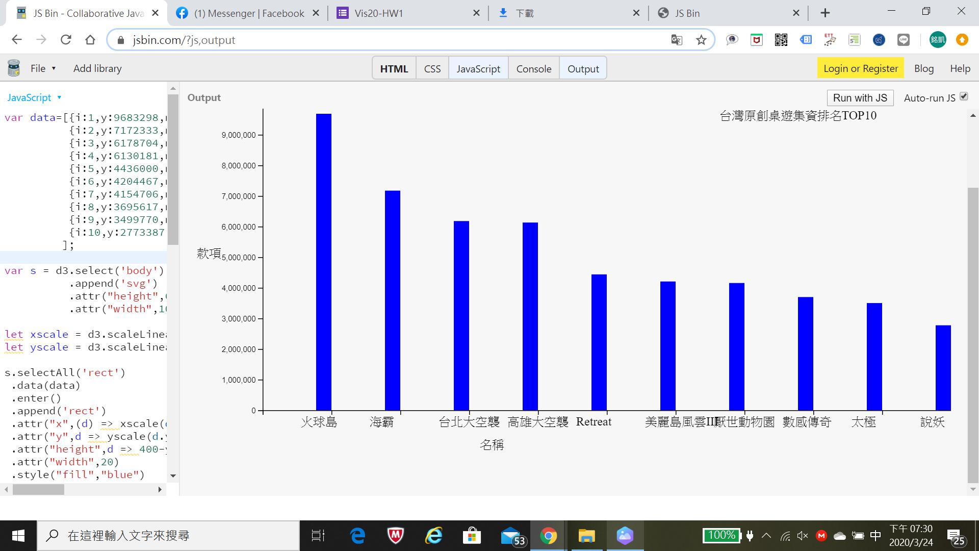
Task: Open Add library menu
Action: (x=97, y=68)
